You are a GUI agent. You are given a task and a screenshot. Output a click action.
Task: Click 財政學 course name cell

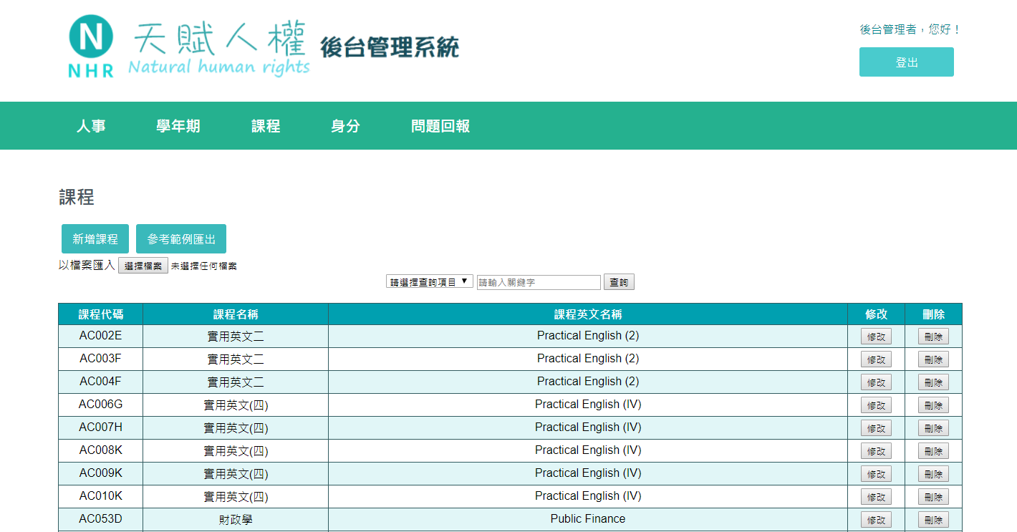pyautogui.click(x=236, y=520)
